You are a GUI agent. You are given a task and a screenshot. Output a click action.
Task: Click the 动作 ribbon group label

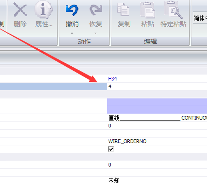pos(84,41)
